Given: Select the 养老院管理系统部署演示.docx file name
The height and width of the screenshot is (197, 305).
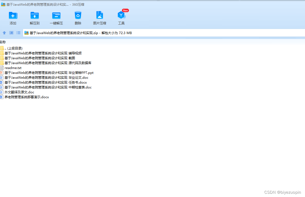Looking at the screenshot, I should [27, 97].
